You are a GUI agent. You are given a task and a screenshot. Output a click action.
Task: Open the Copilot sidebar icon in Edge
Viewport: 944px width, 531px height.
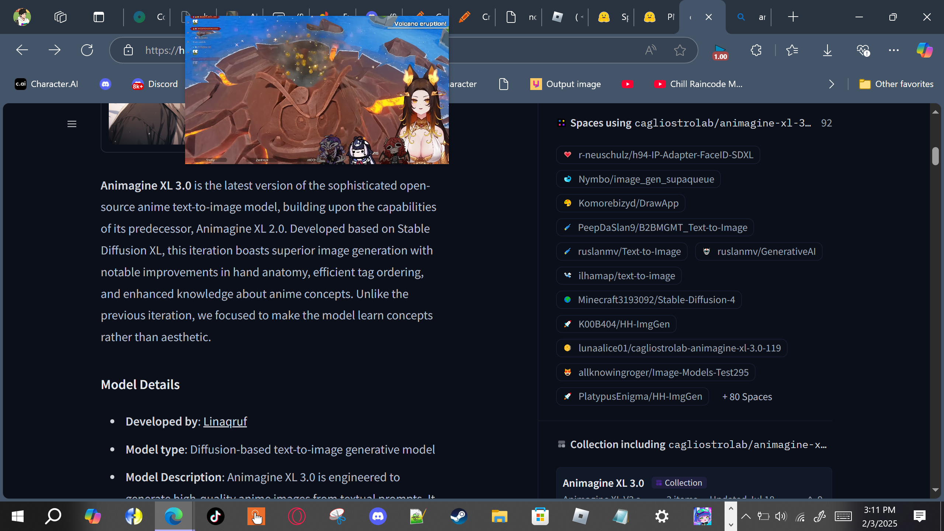[x=925, y=50]
